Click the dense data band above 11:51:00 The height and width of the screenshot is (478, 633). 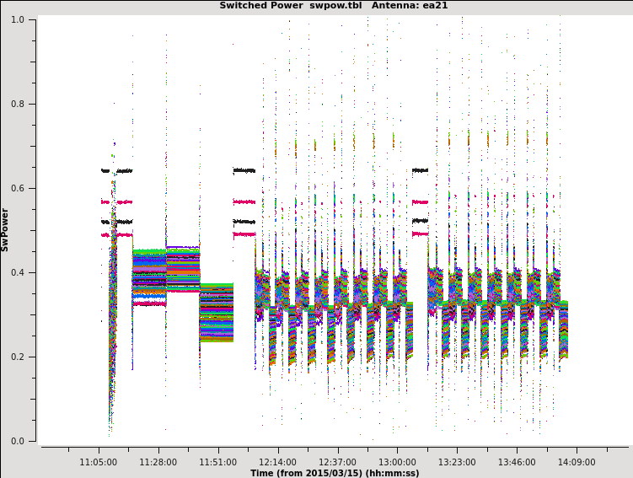(217, 312)
